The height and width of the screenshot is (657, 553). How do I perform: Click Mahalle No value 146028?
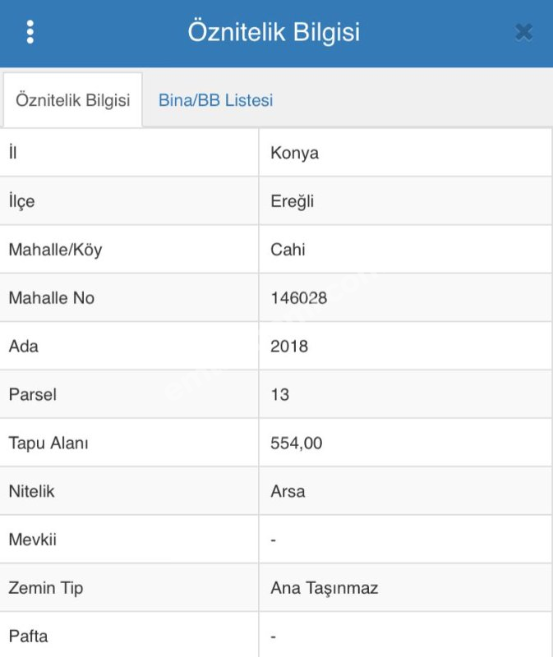coord(298,298)
